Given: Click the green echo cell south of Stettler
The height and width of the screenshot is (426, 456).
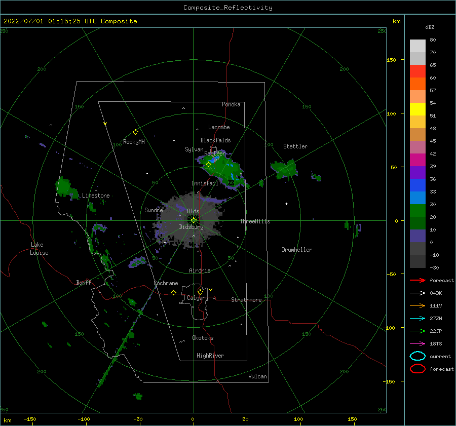Looking at the screenshot, I should (x=284, y=170).
